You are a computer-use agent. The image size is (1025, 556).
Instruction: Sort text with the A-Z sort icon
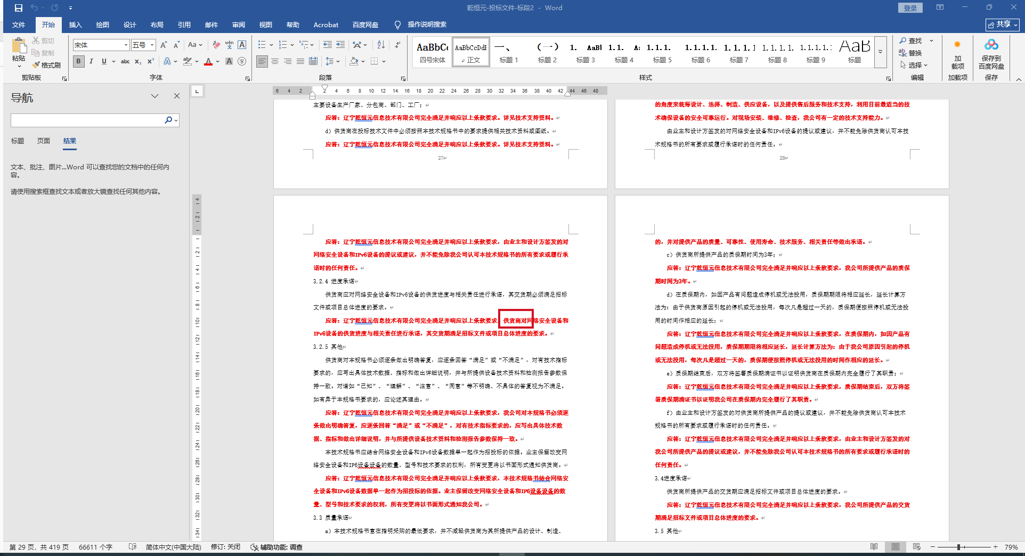(381, 45)
